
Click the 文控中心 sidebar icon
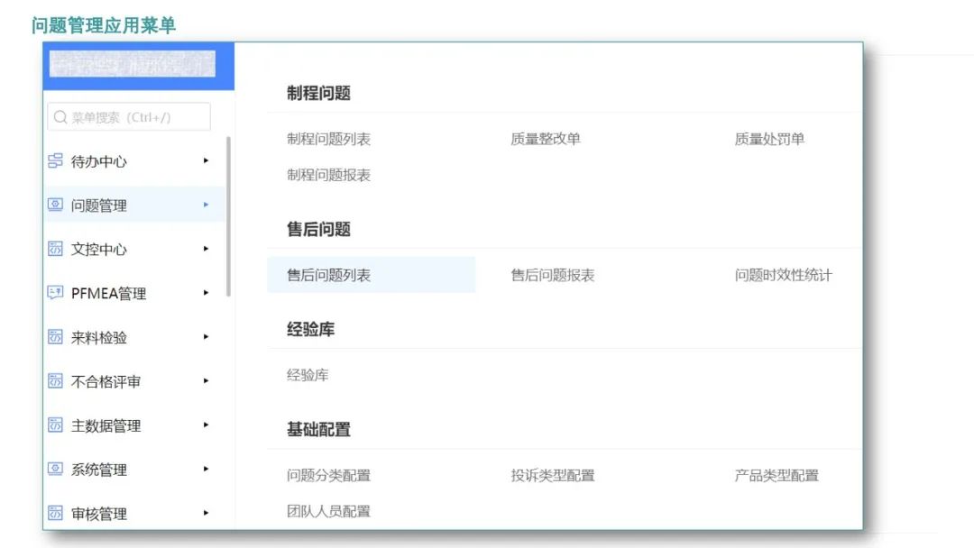click(55, 250)
